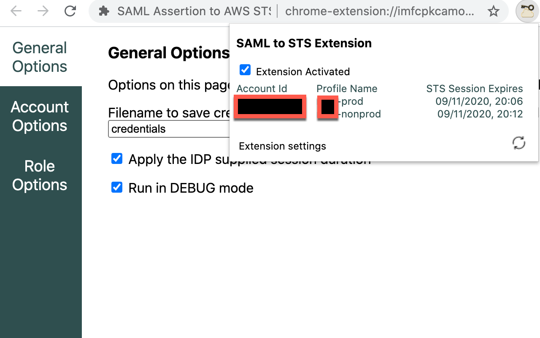Select the back navigation arrow

(16, 11)
